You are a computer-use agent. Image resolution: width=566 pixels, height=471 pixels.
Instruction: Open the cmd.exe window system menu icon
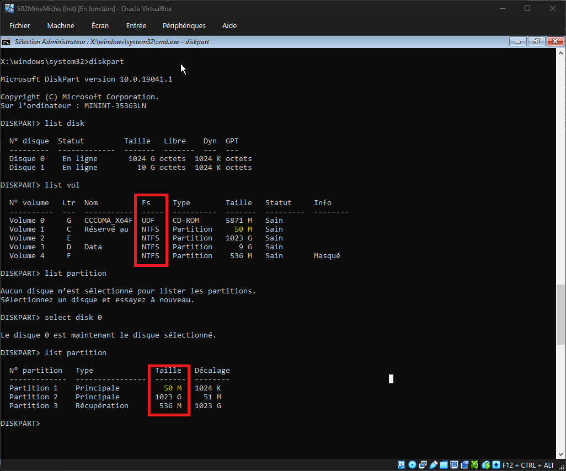click(x=6, y=42)
